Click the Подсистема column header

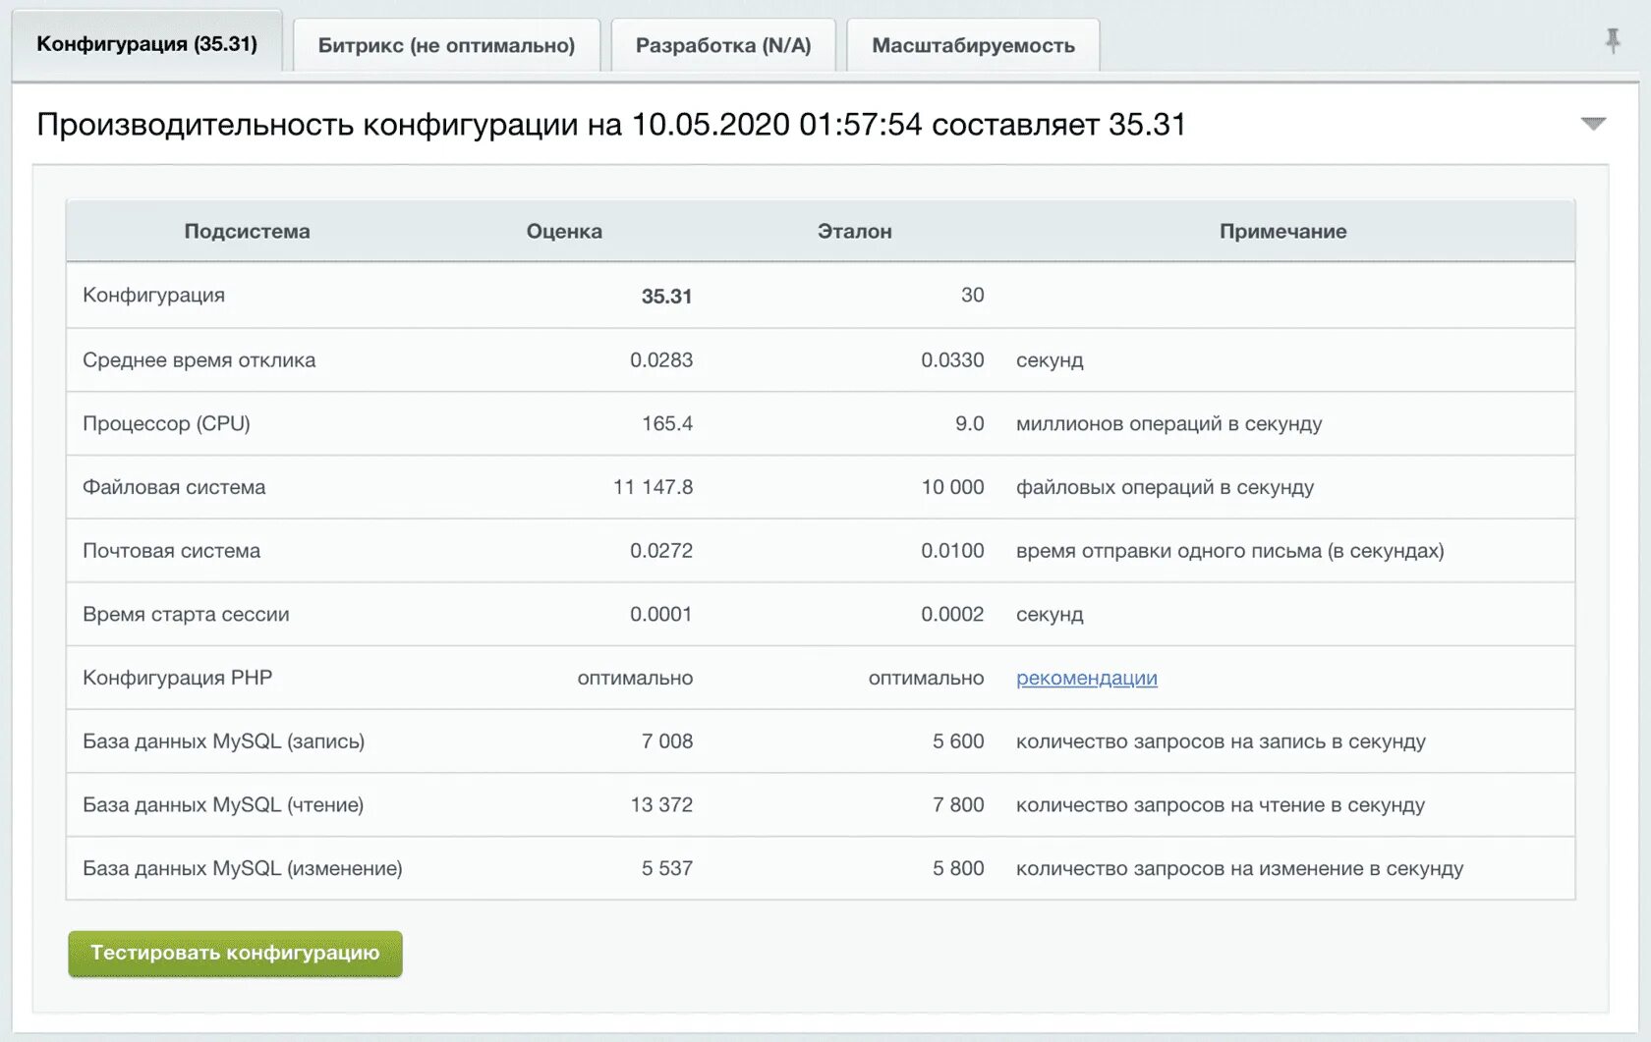(x=247, y=231)
